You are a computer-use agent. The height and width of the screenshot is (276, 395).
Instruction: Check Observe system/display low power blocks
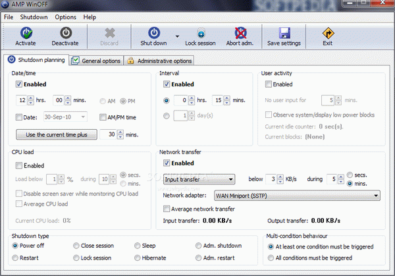269,115
